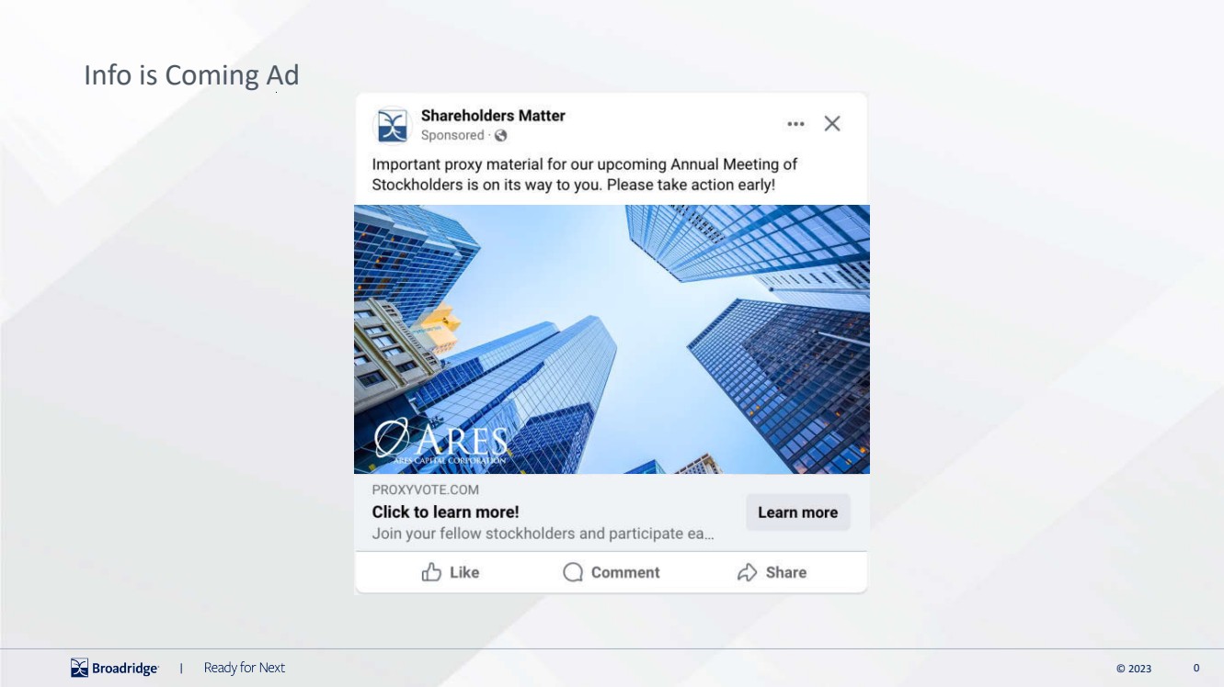Click the proxy material ad text
Viewport: 1224px width, 687px height.
(584, 175)
